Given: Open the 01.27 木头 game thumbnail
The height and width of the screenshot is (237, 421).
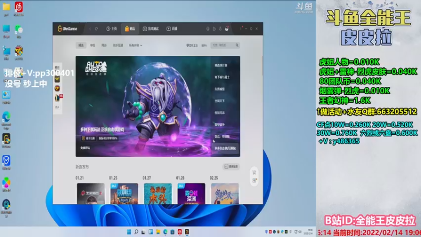Looking at the screenshot, I should tap(158, 193).
